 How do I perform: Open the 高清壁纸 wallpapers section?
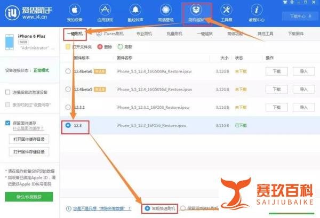pos(166,13)
